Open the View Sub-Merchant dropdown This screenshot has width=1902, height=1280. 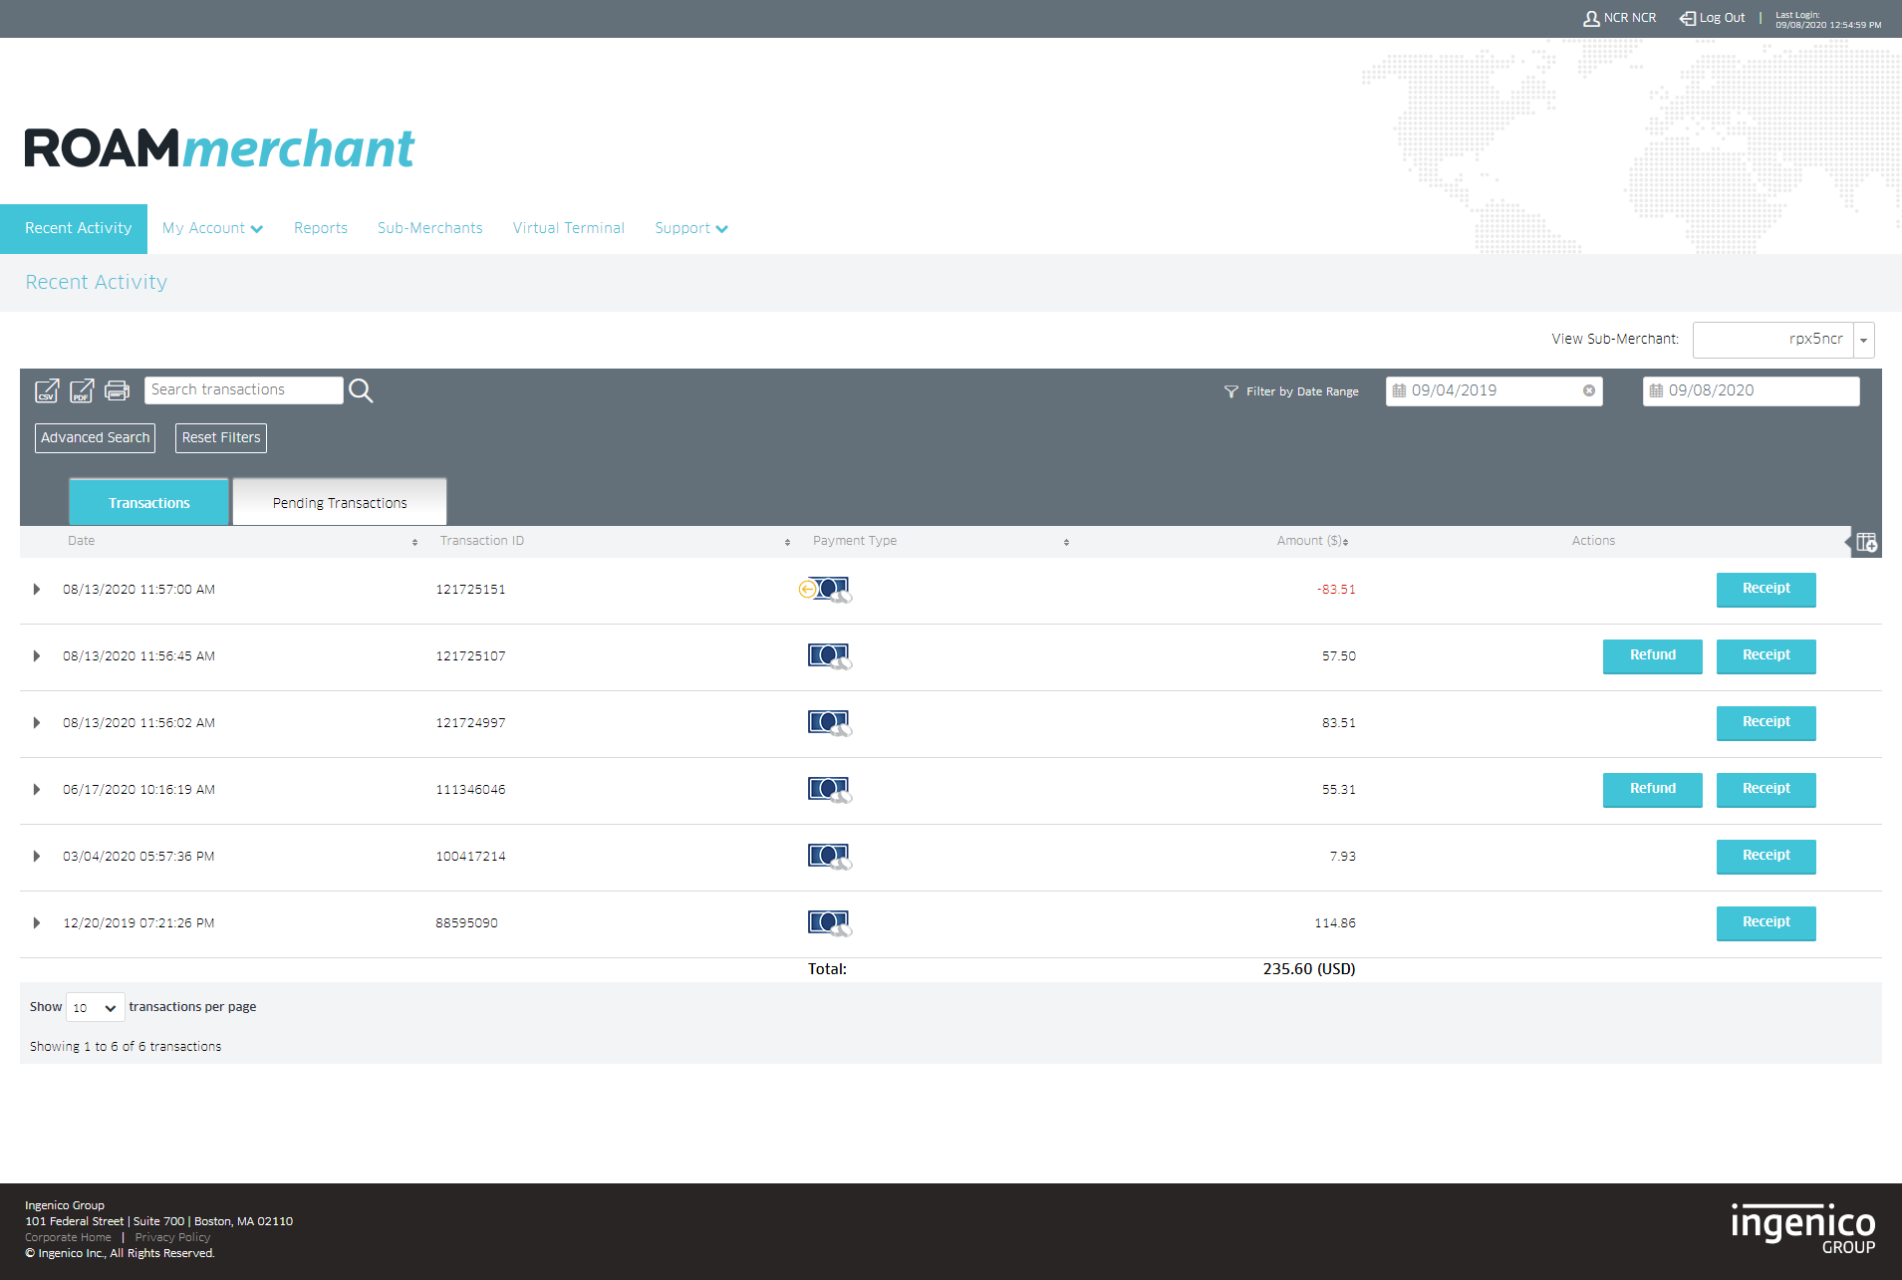(1863, 340)
